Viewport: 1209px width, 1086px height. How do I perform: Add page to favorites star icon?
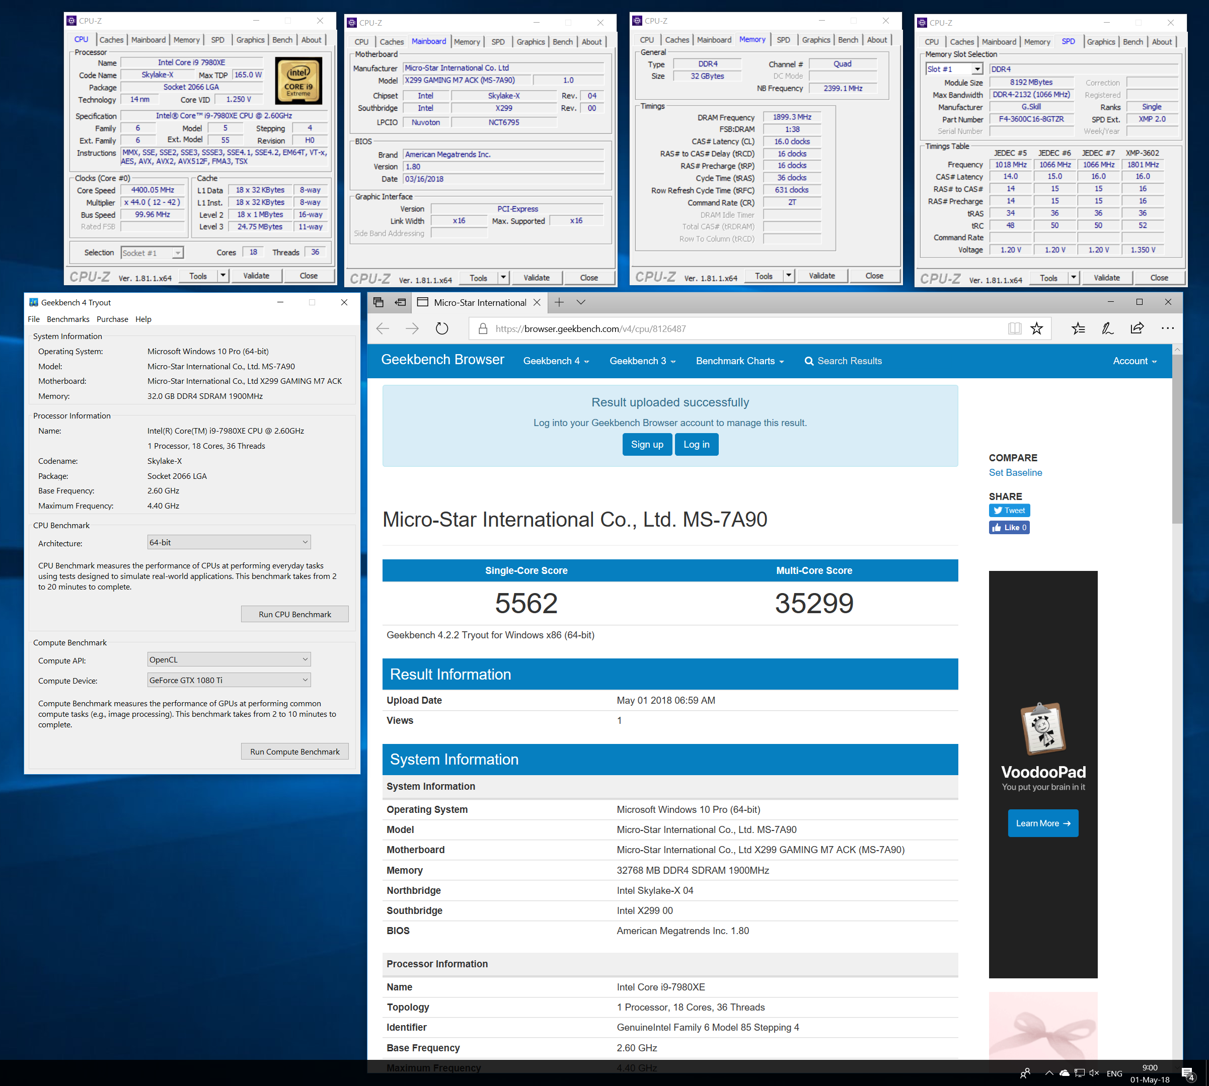(1036, 329)
